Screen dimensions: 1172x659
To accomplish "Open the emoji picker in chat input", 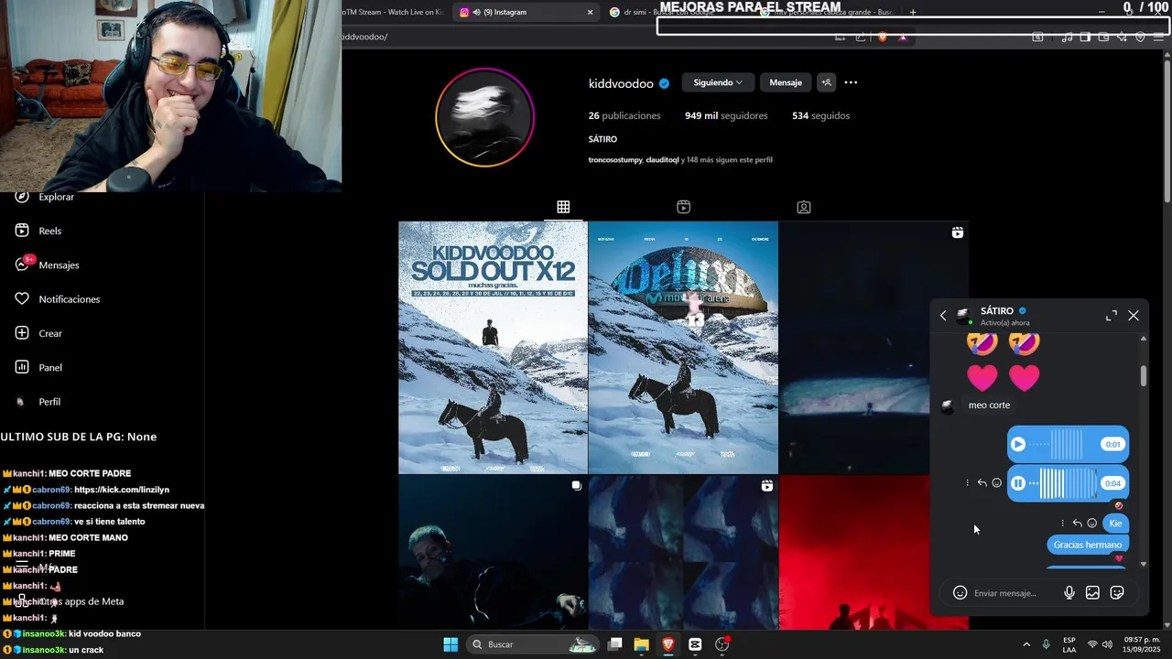I will click(960, 593).
